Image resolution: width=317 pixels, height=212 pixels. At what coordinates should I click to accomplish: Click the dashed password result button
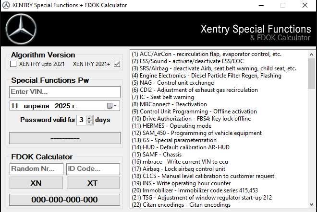(x=65, y=138)
